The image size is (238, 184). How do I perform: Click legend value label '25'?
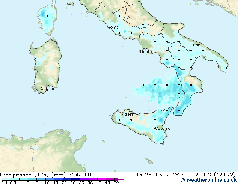coord(73,182)
